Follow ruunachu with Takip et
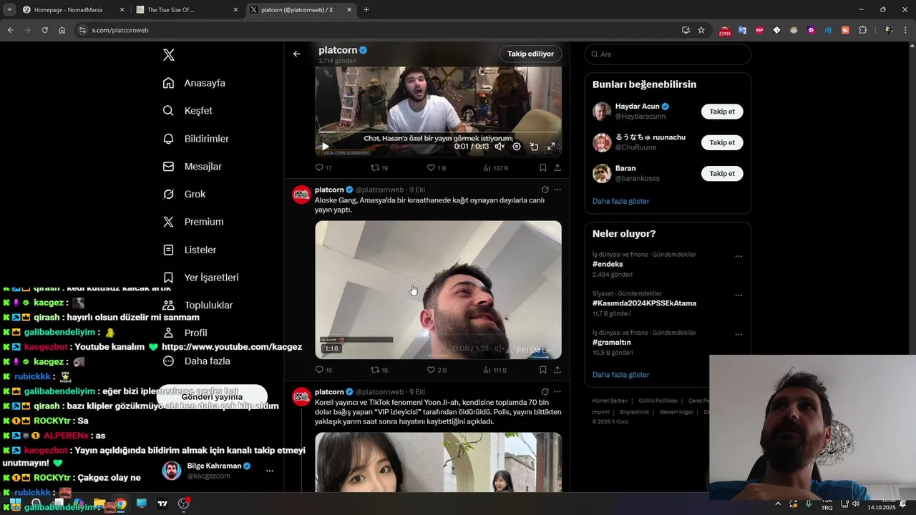Screen dimensions: 916x515 [722, 142]
